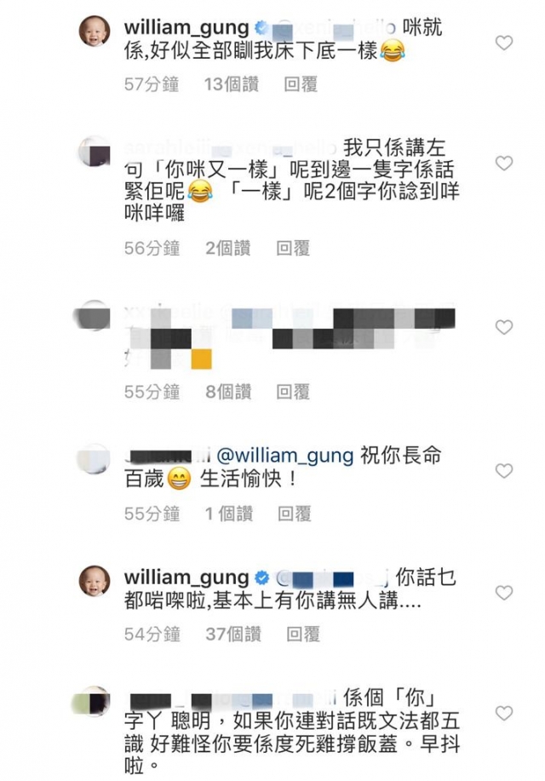The width and height of the screenshot is (545, 781).
Task: Like william_gung's comment with 37個讚
Action: (503, 593)
